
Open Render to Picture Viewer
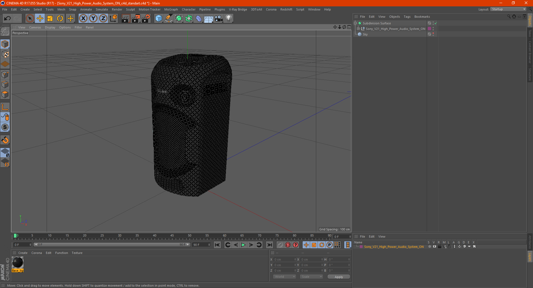136,19
